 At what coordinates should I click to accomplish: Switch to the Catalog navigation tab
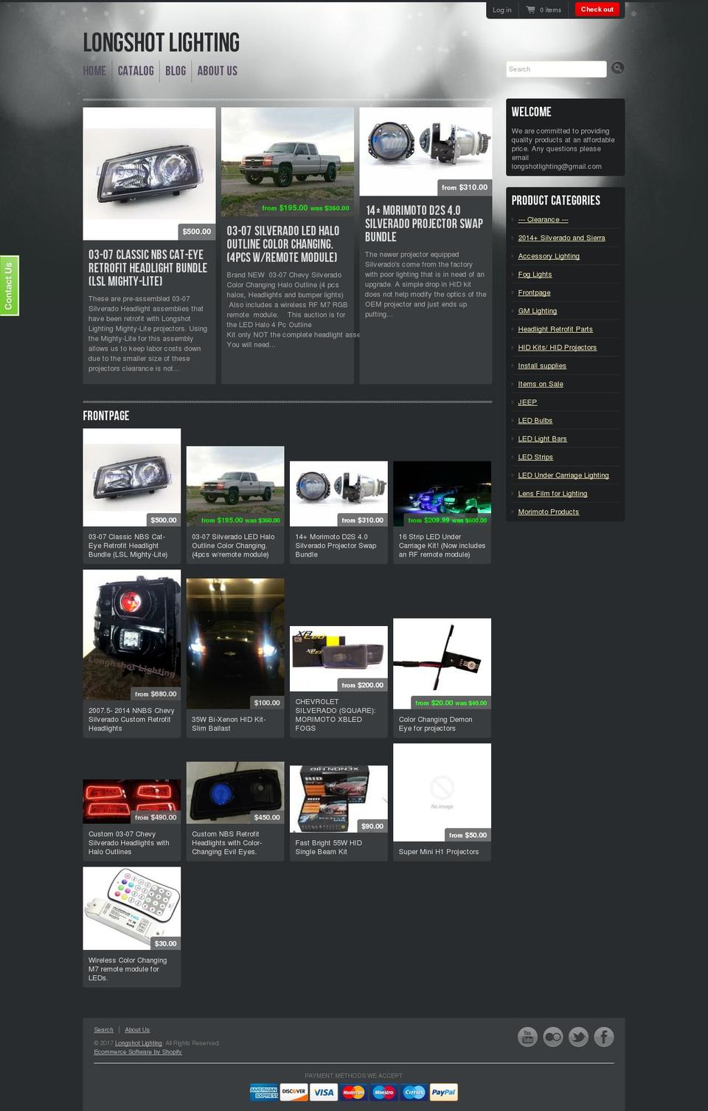(x=136, y=71)
